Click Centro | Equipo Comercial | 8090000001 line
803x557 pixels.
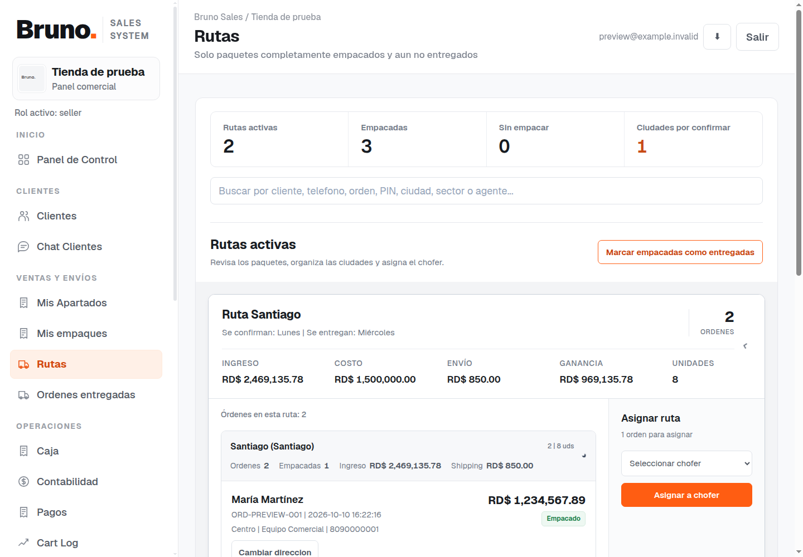[305, 529]
